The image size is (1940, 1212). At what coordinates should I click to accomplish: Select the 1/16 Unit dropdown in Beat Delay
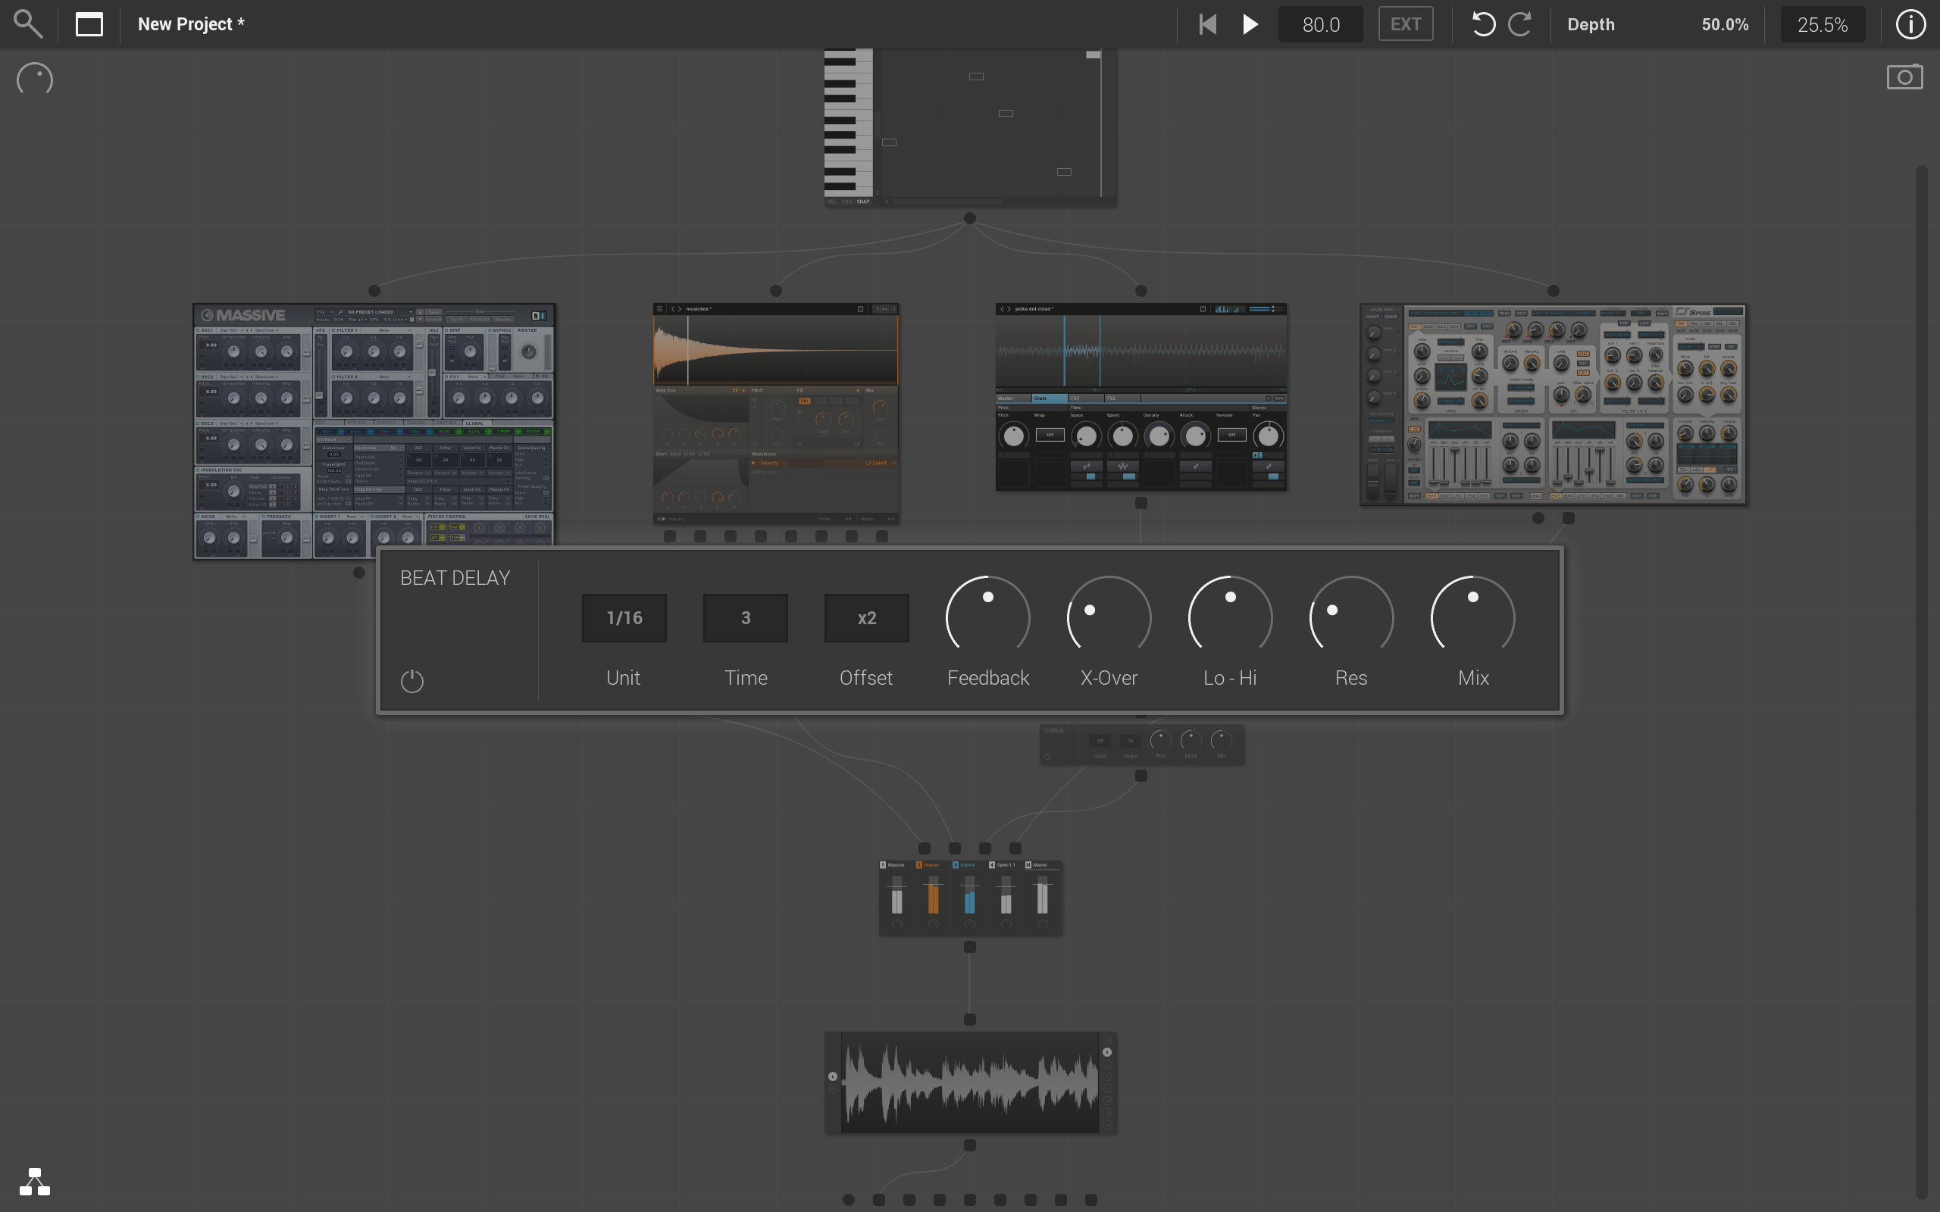(x=623, y=617)
